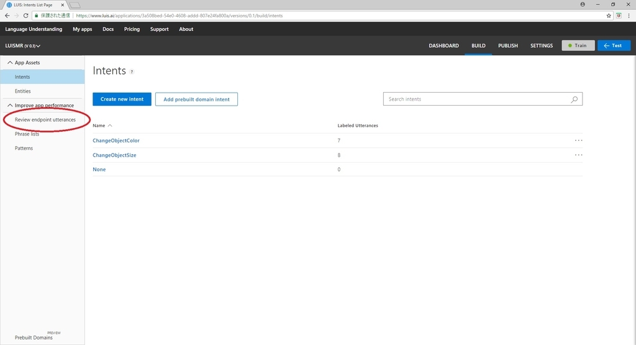Go to the PUBLISH tab
This screenshot has width=636, height=345.
coord(508,45)
